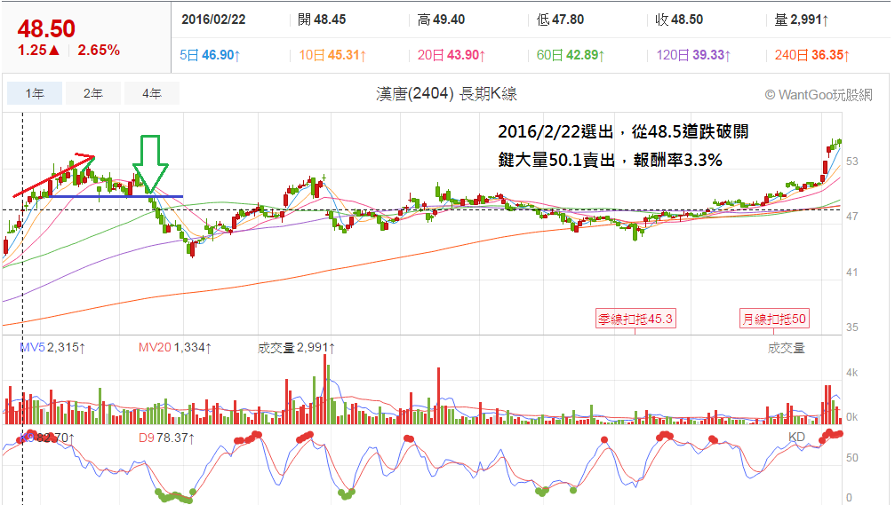Click the 開 48.45 opening price
This screenshot has width=895, height=505.
coord(322,20)
